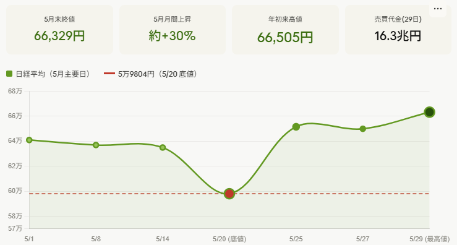Click the 60万 y-axis label
This screenshot has height=245, width=457.
[x=15, y=191]
